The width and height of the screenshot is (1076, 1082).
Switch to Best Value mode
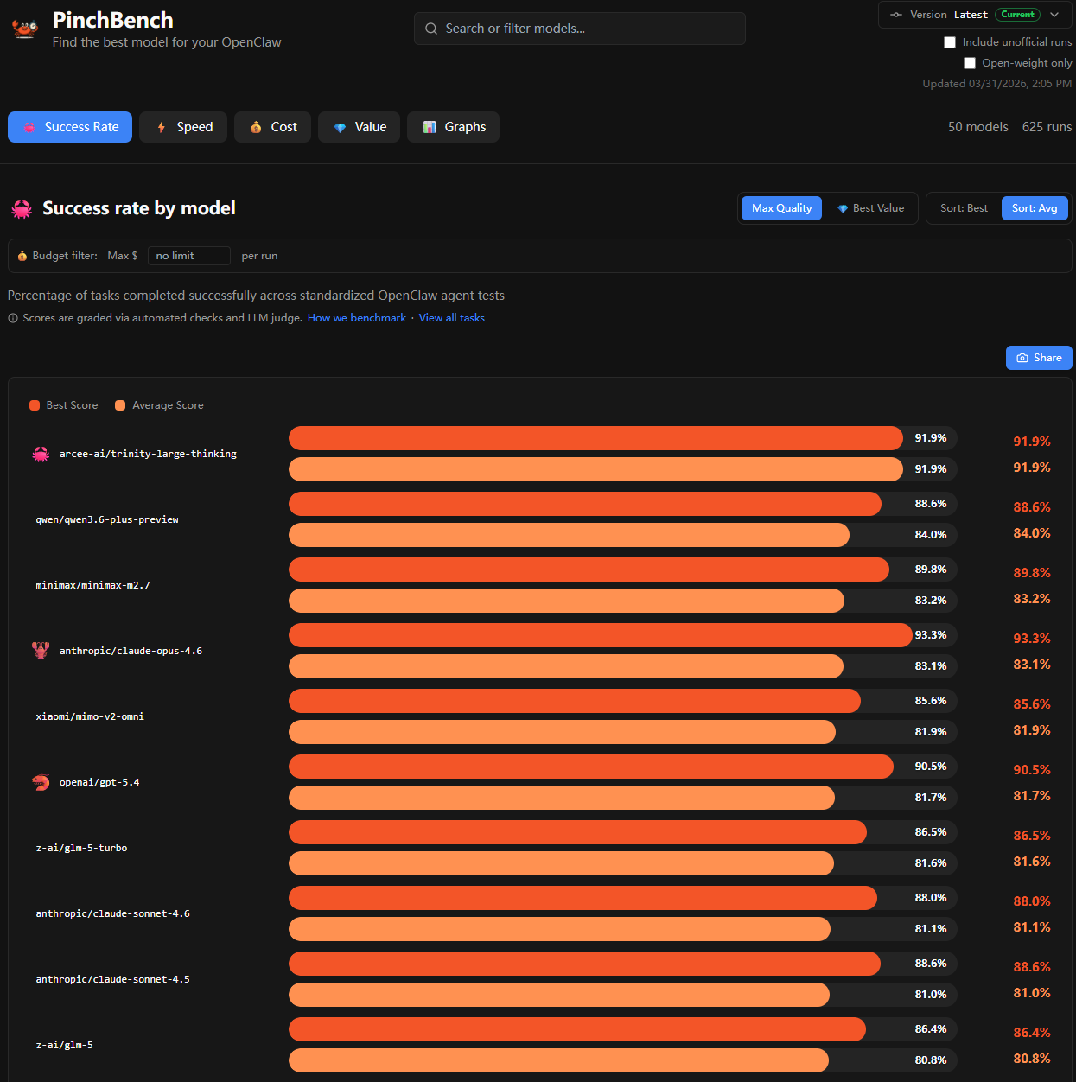(x=870, y=208)
